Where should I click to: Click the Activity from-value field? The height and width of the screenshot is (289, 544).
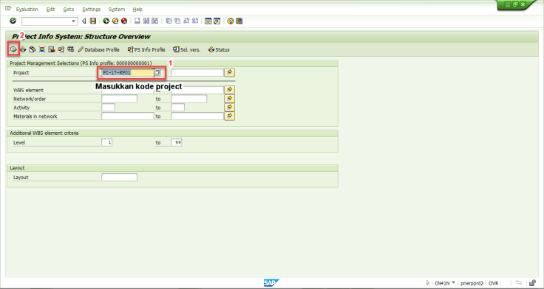point(108,108)
